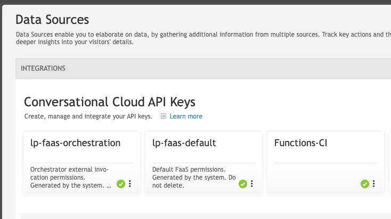The width and height of the screenshot is (391, 219).
Task: Click the Default FaaS permissions description
Action: click(x=194, y=178)
